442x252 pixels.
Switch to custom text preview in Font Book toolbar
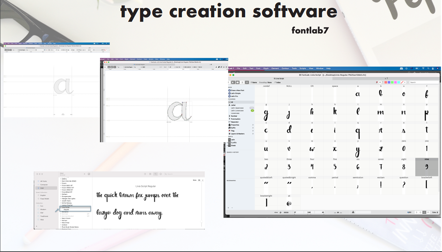click(x=155, y=174)
